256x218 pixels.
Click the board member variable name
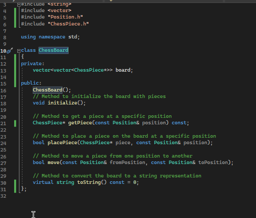click(123, 70)
